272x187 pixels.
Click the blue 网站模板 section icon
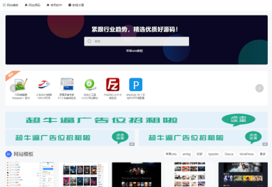(x=9, y=154)
